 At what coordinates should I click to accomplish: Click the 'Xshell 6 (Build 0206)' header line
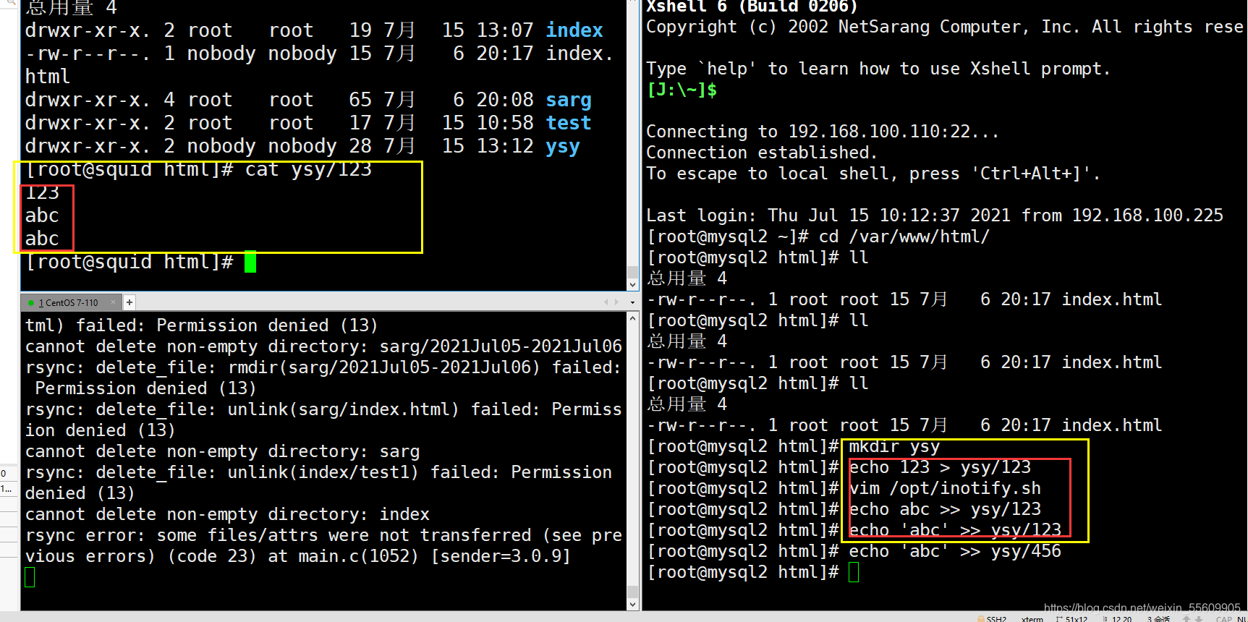tap(752, 7)
